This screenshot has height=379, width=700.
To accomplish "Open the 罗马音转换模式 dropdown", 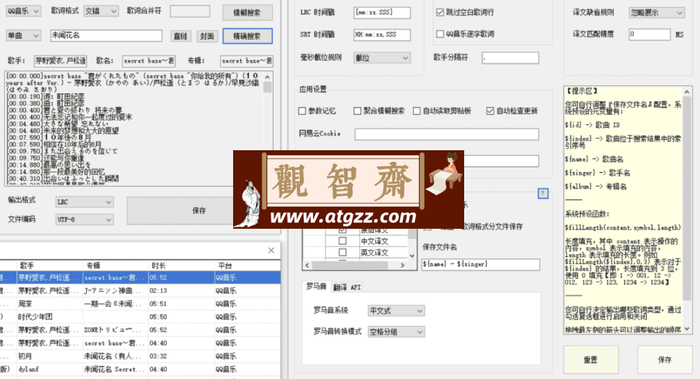I will point(396,332).
